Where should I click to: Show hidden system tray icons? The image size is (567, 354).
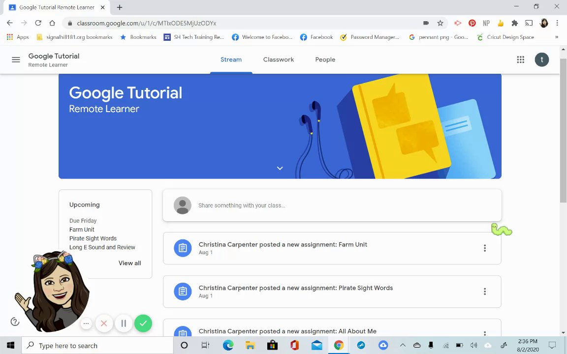(x=403, y=345)
